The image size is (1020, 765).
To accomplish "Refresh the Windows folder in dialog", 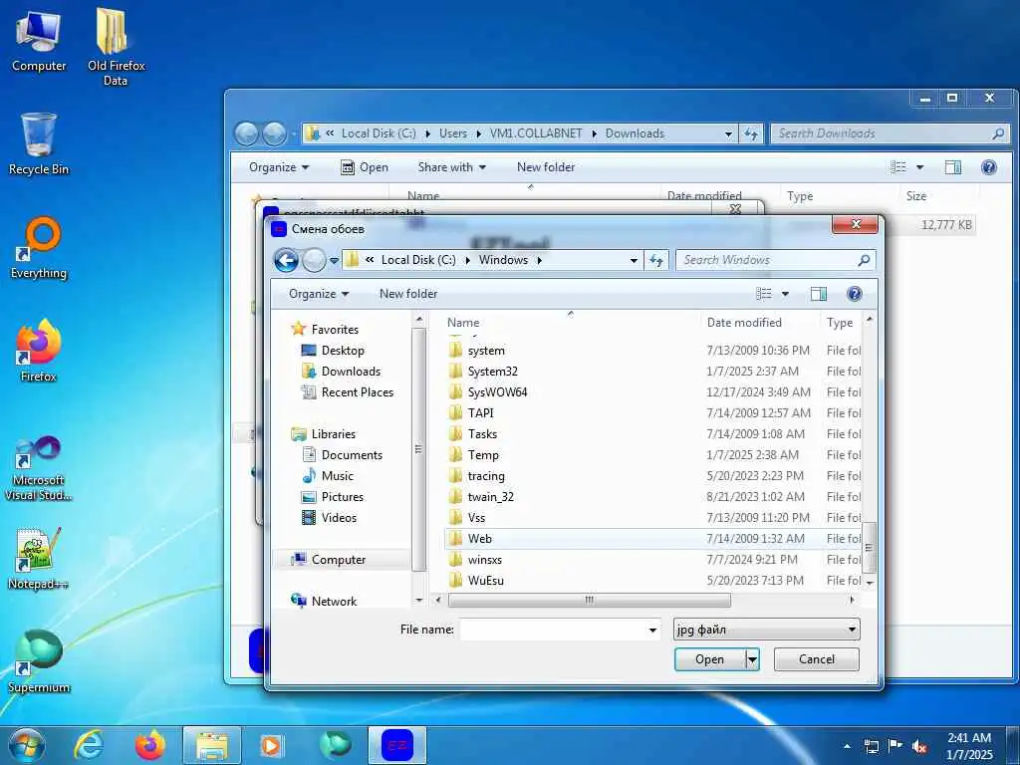I will click(x=656, y=260).
